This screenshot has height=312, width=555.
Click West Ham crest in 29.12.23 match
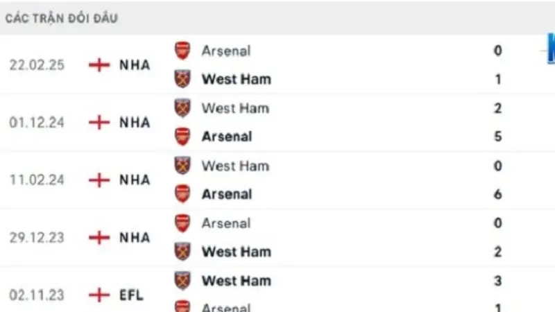click(x=182, y=252)
